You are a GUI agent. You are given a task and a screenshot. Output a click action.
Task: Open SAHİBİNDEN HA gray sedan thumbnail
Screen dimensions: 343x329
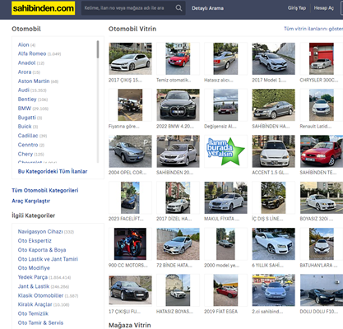[x=274, y=104]
